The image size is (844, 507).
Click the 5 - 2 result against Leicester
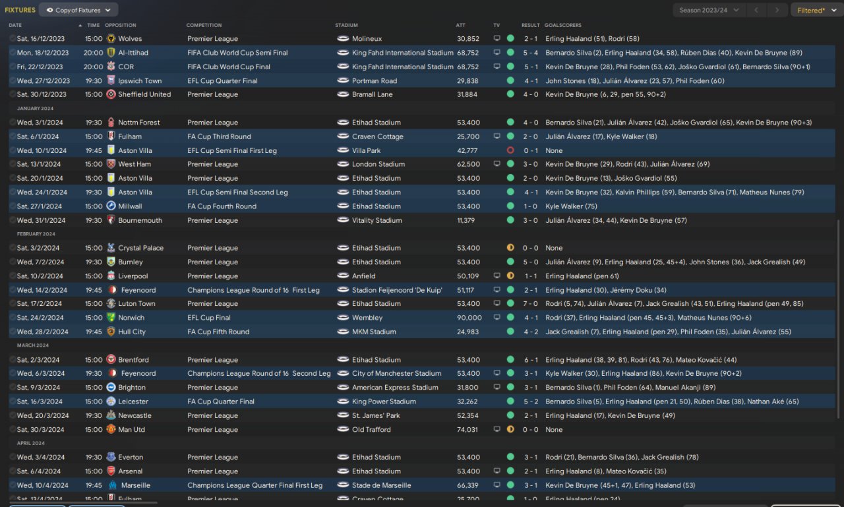(x=531, y=402)
